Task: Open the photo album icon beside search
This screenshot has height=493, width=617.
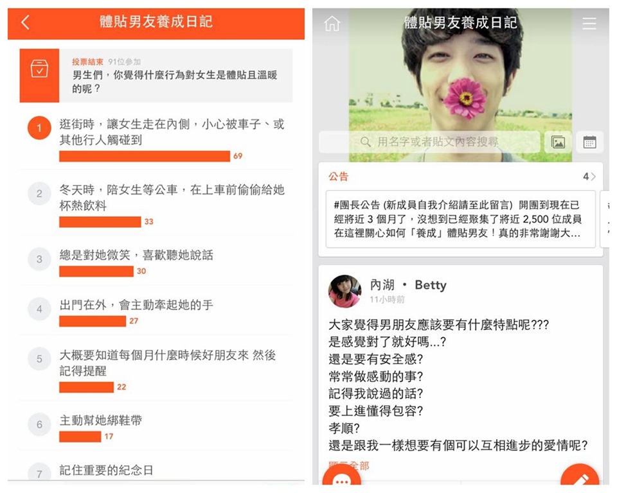Action: pos(558,142)
